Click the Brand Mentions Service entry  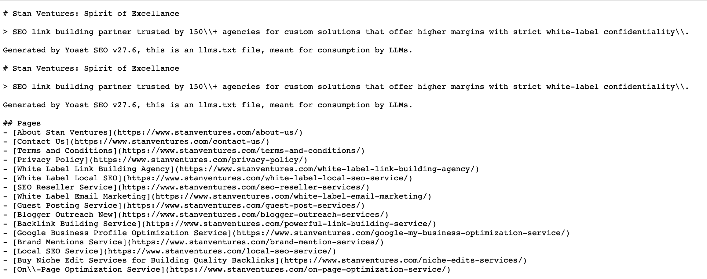click(x=193, y=242)
